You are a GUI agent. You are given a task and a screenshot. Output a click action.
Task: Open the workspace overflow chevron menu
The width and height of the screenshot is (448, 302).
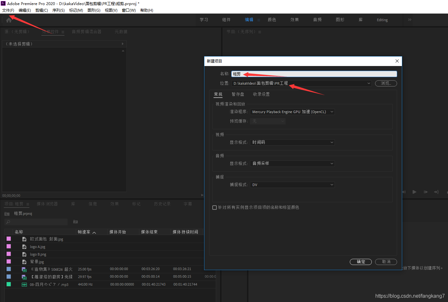tap(410, 20)
